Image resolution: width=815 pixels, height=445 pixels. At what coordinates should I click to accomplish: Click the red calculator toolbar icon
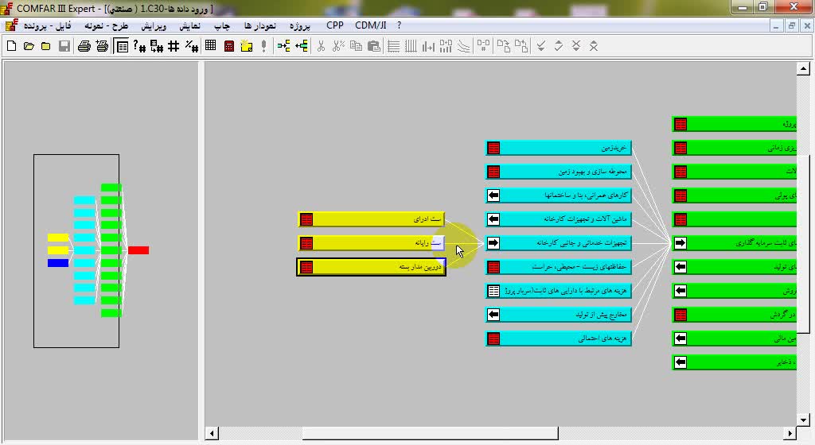[229, 46]
